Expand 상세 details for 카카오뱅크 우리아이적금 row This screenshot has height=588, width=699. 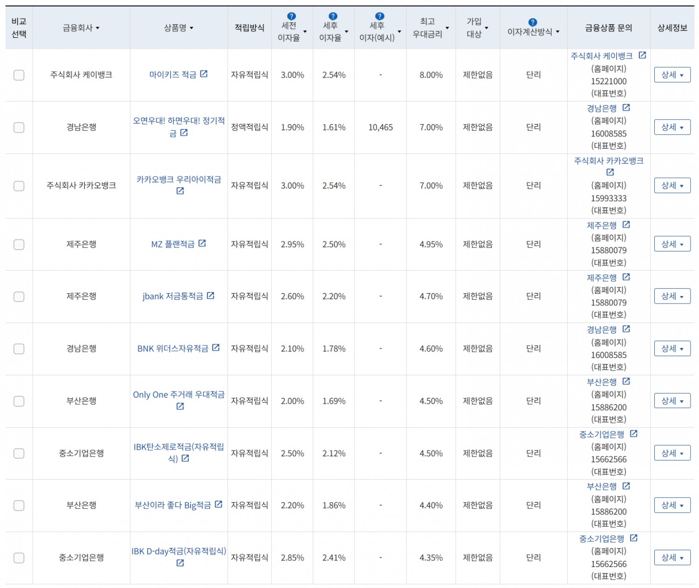(672, 186)
